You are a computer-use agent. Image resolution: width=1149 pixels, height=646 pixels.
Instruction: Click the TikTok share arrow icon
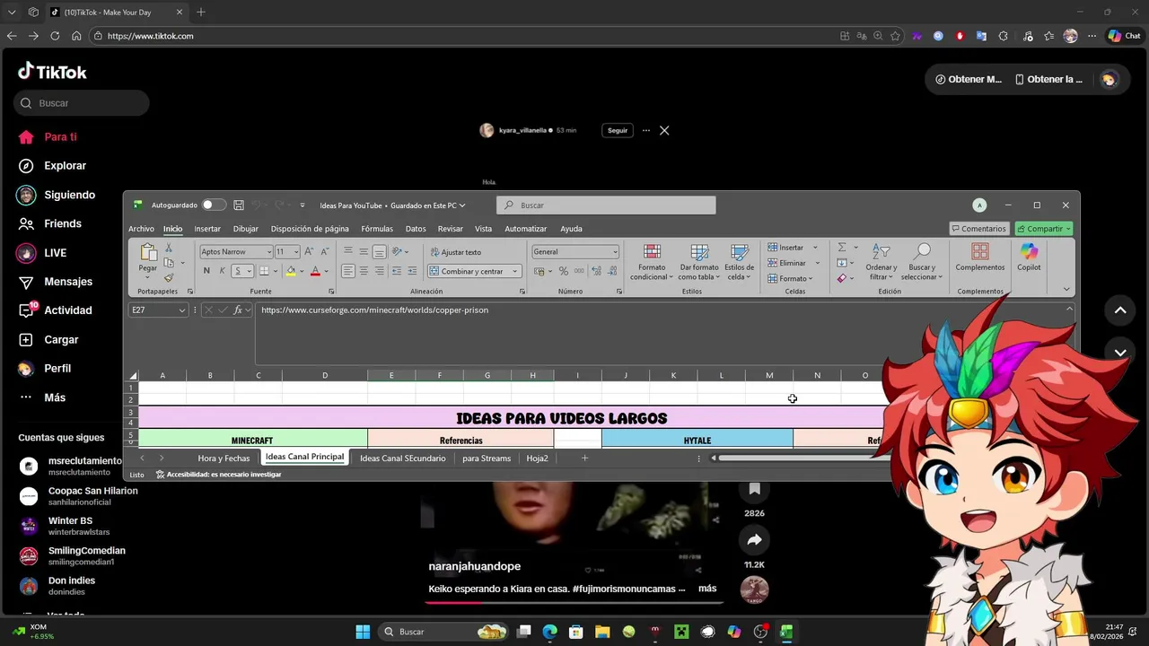[754, 540]
